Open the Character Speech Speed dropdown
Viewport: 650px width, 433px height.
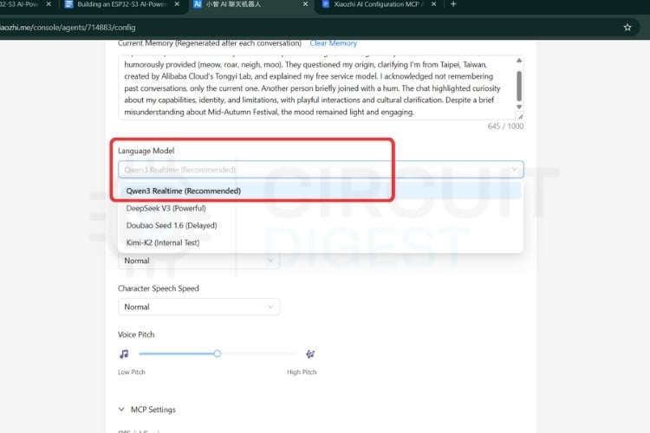click(198, 307)
